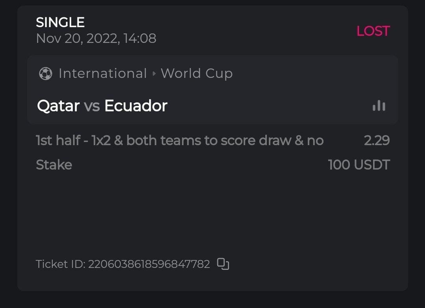
Task: Click the "vs" text between teams
Action: point(92,106)
